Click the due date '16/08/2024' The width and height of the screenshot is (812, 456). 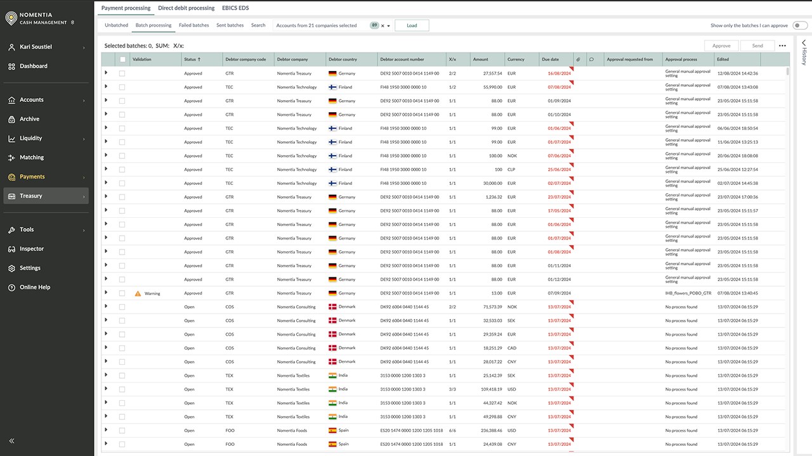point(560,73)
